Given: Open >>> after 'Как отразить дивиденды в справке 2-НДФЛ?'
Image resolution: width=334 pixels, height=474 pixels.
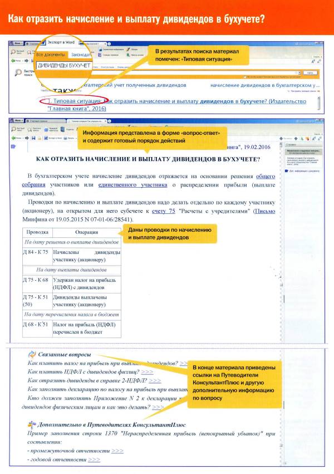Looking at the screenshot, I should tap(155, 380).
